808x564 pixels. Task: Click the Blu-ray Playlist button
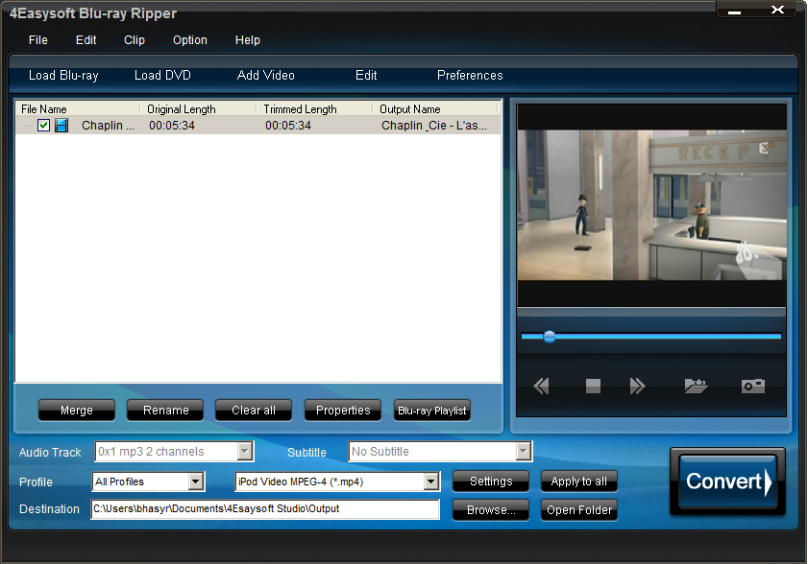coord(431,411)
